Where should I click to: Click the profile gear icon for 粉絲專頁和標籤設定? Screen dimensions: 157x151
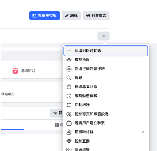tap(69, 114)
